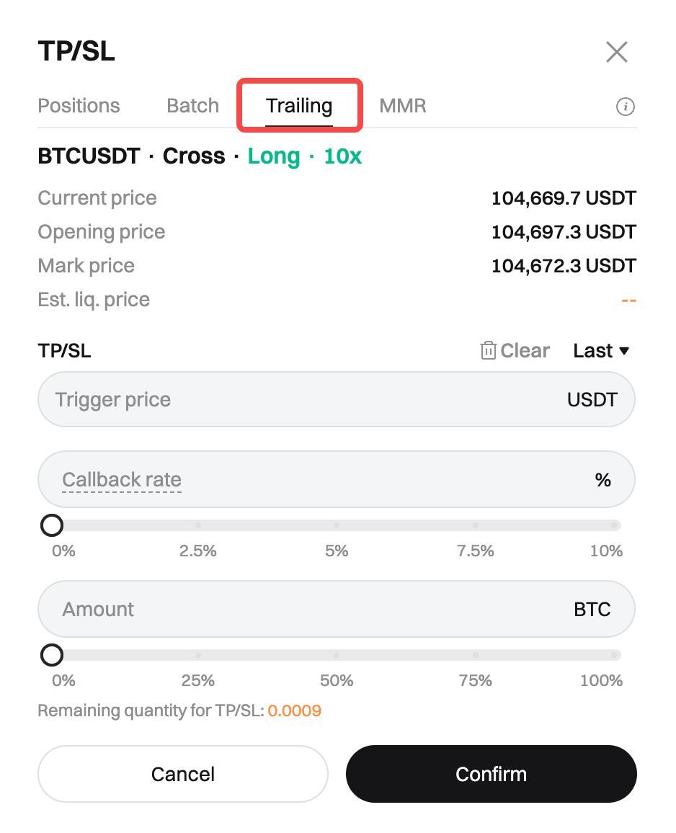This screenshot has height=833, width=676.
Task: Set amount slider to 100%
Action: [x=614, y=655]
